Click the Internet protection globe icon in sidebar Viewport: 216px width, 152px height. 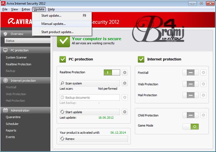tap(5, 80)
